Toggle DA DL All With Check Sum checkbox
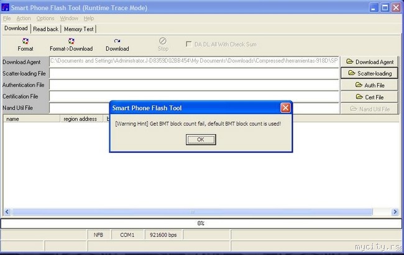The width and height of the screenshot is (404, 255). [x=189, y=44]
